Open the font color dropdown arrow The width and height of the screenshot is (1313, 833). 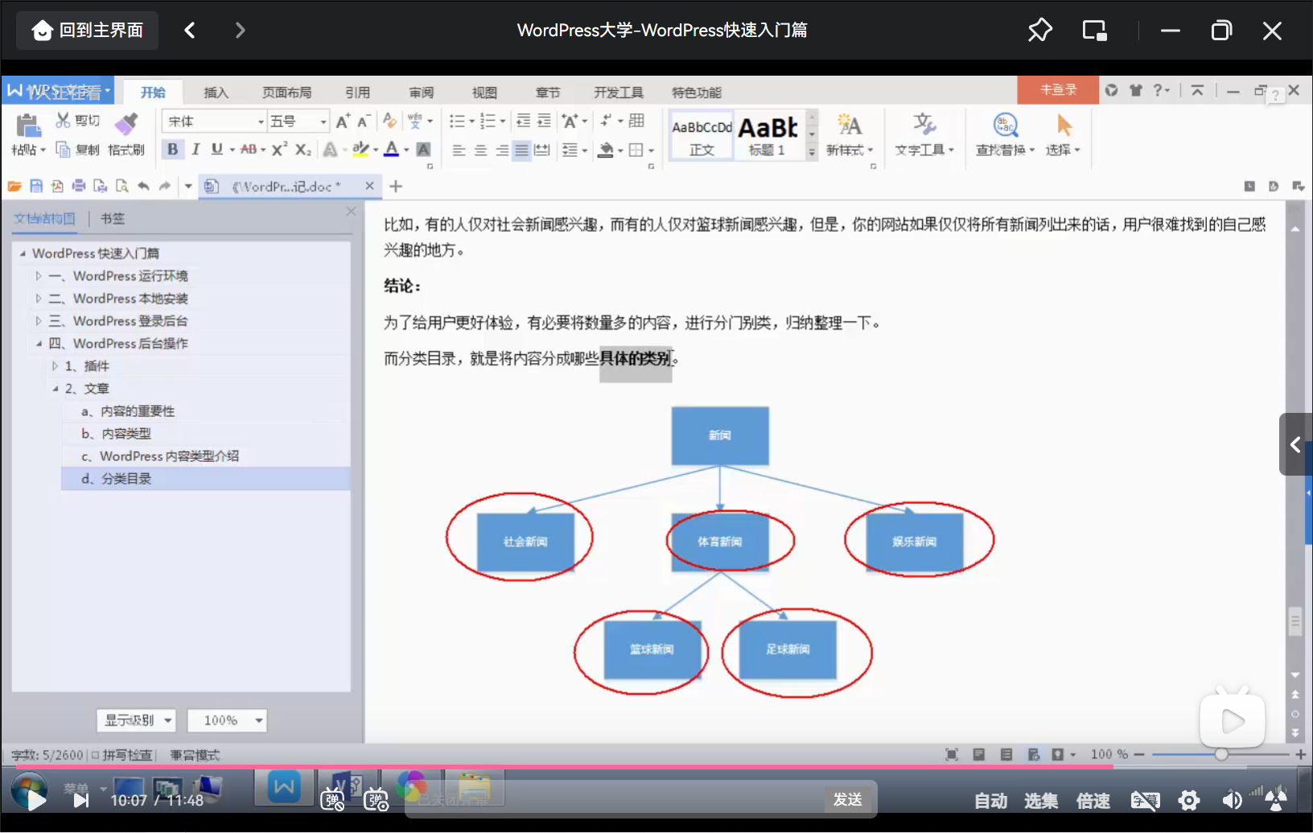pyautogui.click(x=406, y=150)
